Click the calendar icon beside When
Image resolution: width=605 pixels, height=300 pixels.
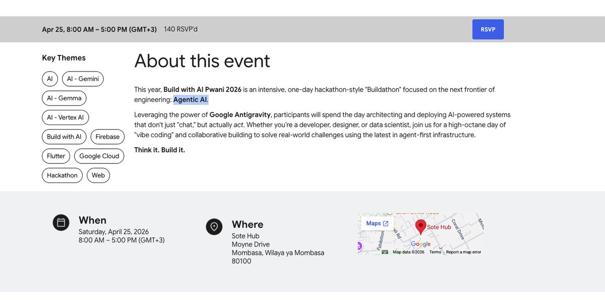[x=61, y=222]
